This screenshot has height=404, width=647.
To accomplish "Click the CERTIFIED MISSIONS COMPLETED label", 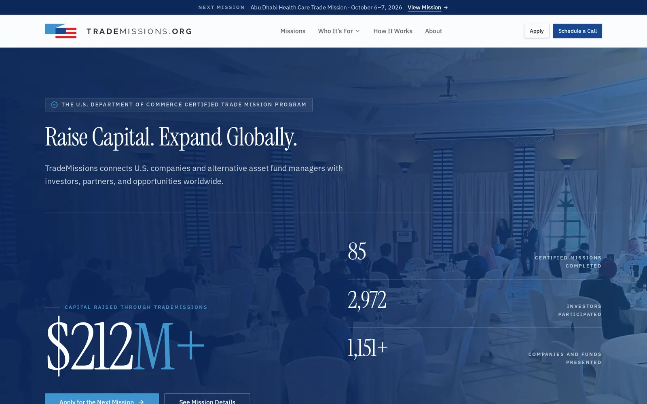I will 568,262.
